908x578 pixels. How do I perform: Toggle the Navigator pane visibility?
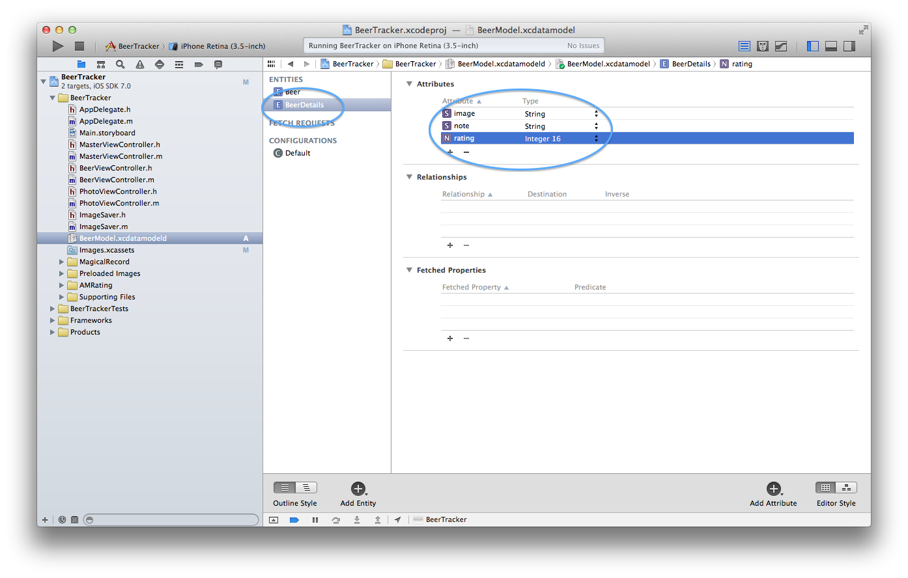813,46
